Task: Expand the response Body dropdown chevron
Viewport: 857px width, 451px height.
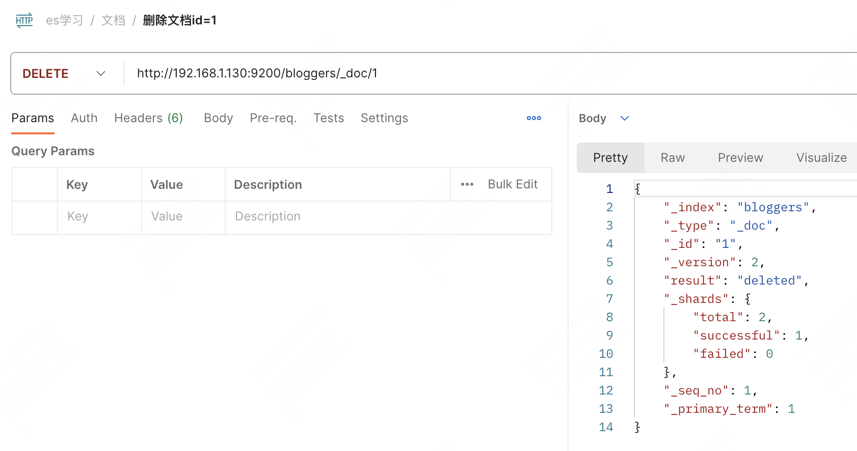Action: click(x=625, y=118)
